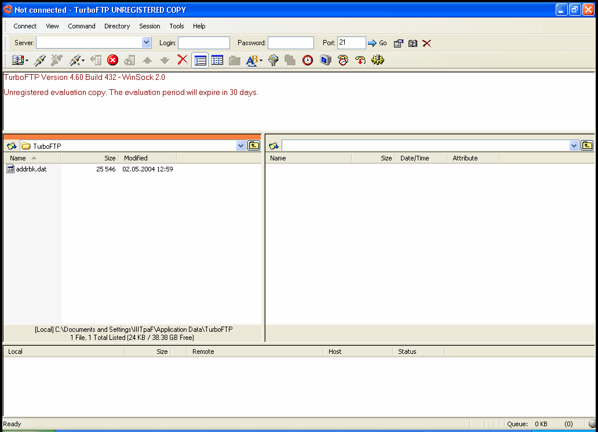598x432 pixels.
Task: Click the queue Local column header
Action: tap(64, 352)
